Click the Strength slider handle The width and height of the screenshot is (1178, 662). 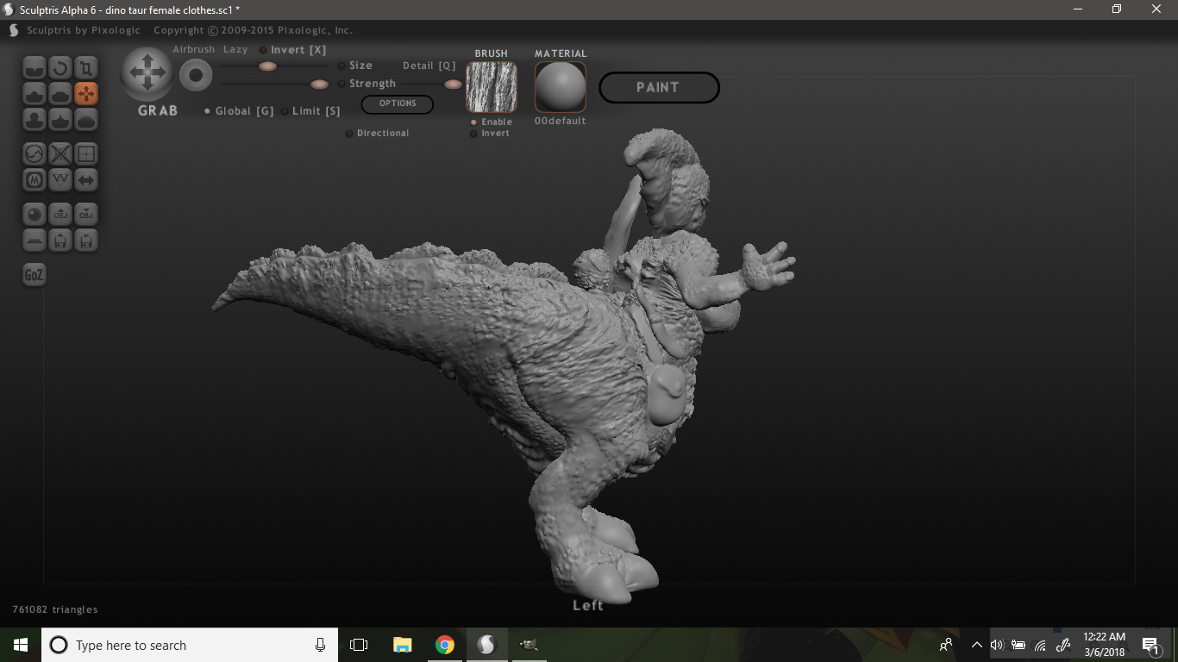[319, 84]
